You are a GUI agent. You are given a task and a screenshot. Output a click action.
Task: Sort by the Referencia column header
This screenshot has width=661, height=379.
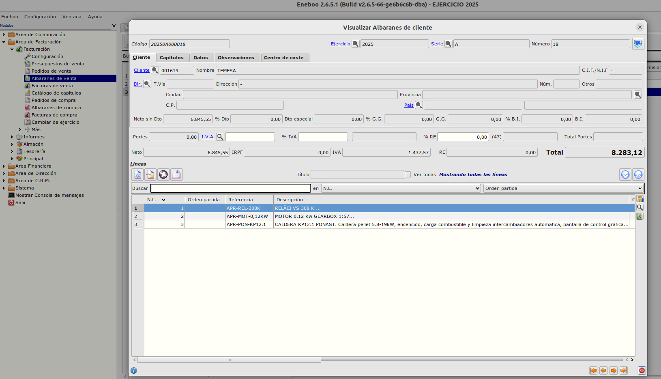click(x=249, y=200)
